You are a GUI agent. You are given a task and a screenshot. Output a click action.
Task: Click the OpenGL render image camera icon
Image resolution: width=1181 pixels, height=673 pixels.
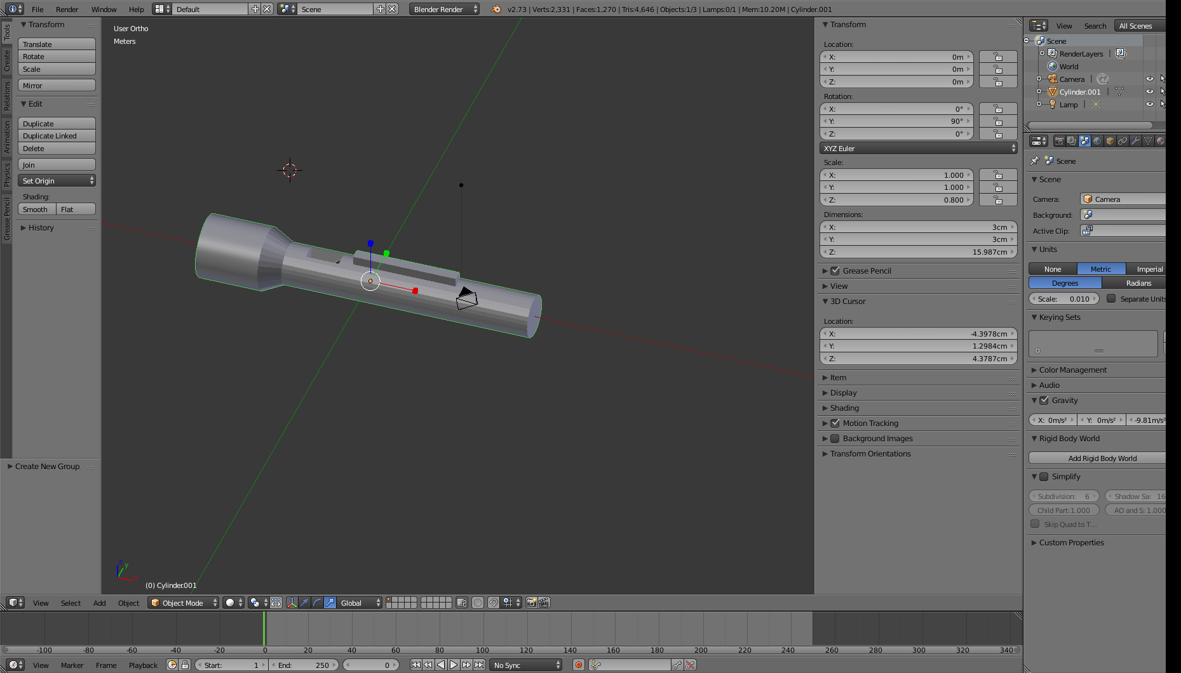(x=532, y=603)
